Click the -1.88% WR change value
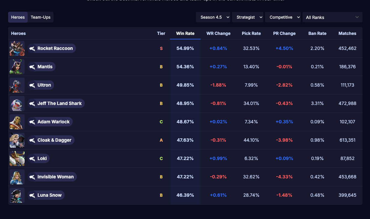Viewport: 370px width, 219px height. point(218,85)
